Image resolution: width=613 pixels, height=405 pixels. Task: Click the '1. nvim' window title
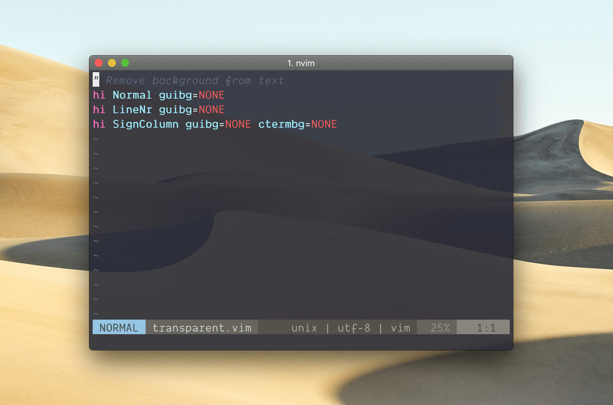point(301,63)
